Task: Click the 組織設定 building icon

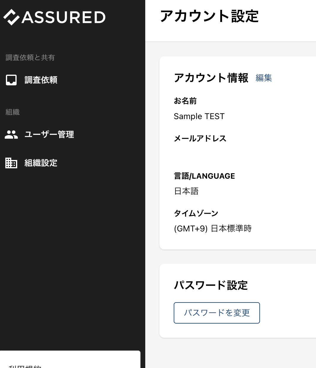Action: click(x=11, y=163)
